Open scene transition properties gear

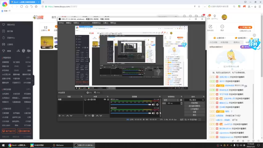point(181,100)
